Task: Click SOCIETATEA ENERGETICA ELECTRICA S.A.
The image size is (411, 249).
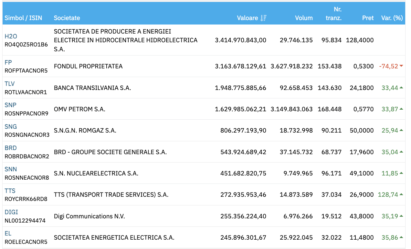Action: [x=114, y=237]
